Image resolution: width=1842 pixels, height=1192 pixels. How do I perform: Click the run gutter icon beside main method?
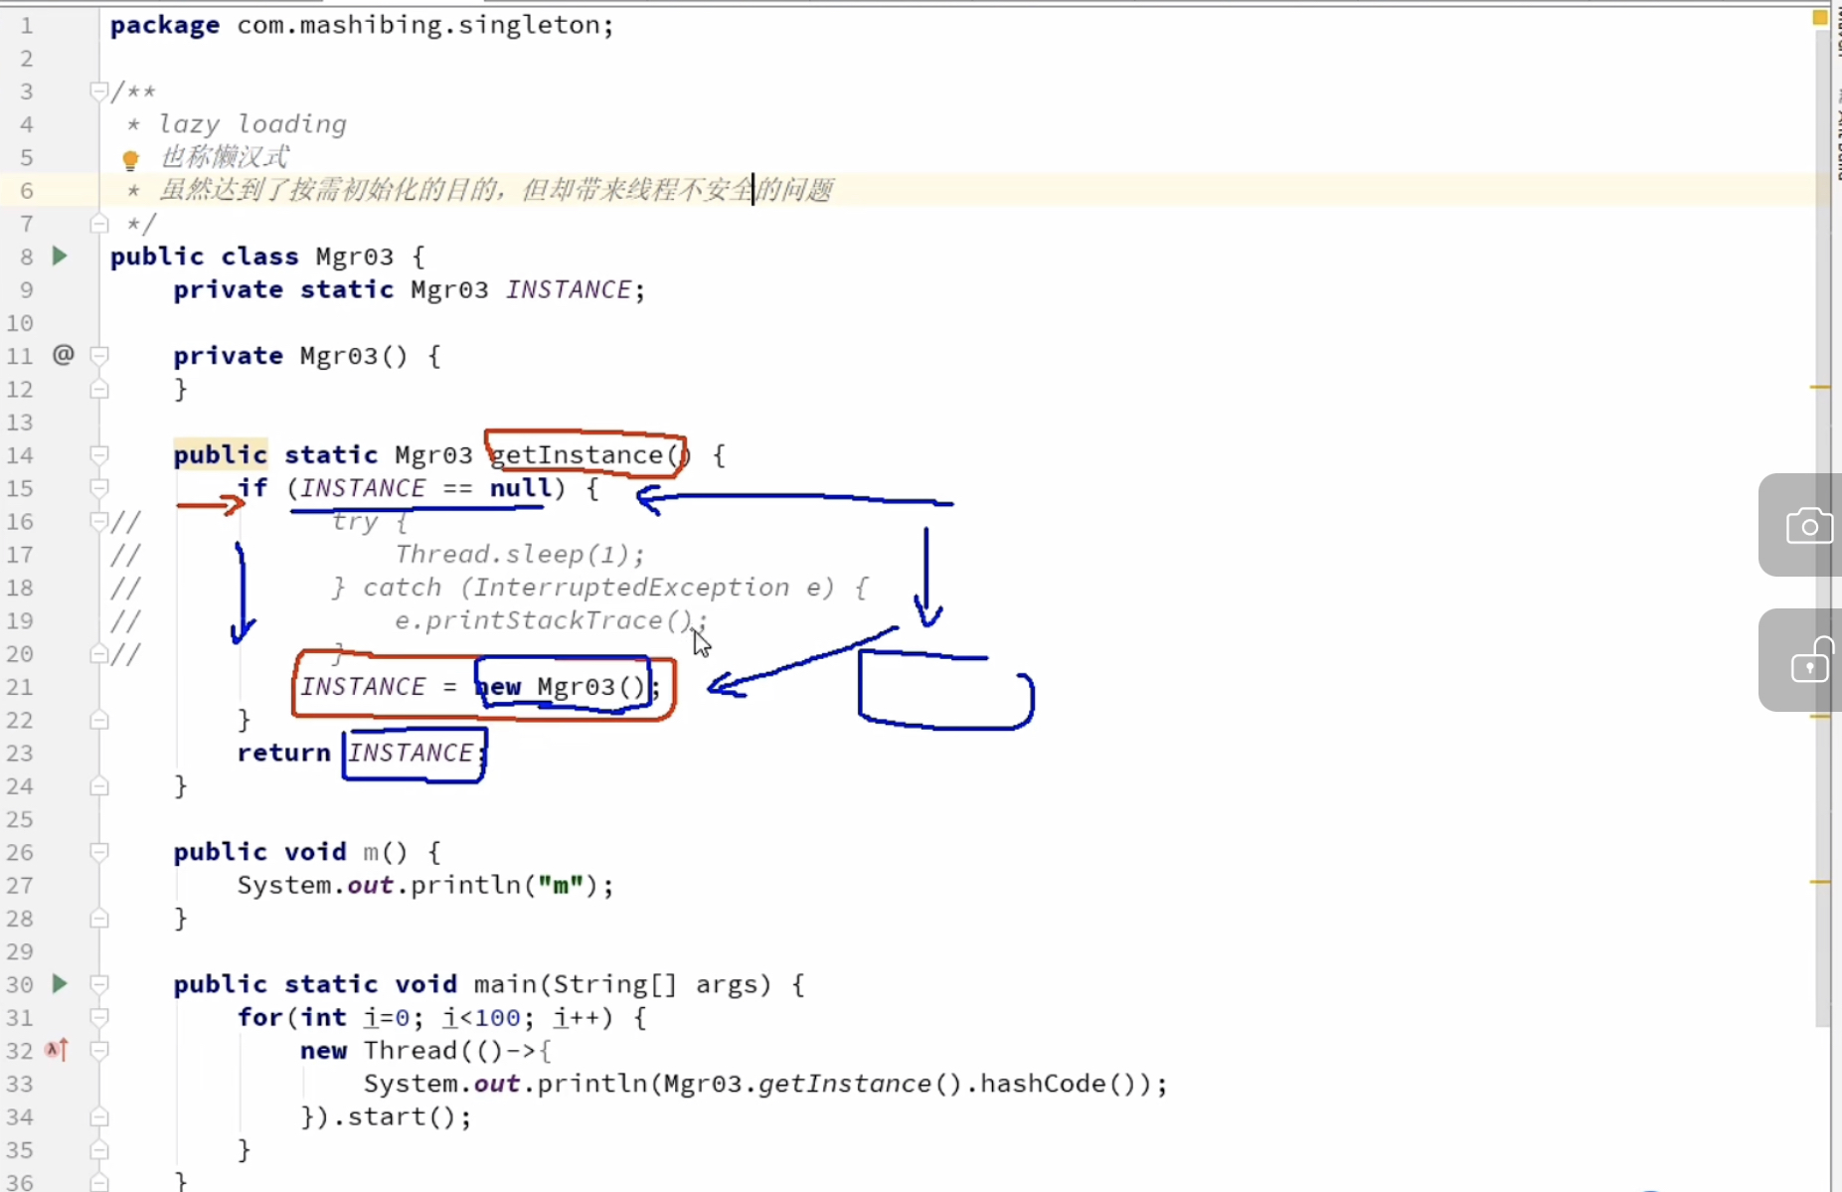tap(60, 984)
